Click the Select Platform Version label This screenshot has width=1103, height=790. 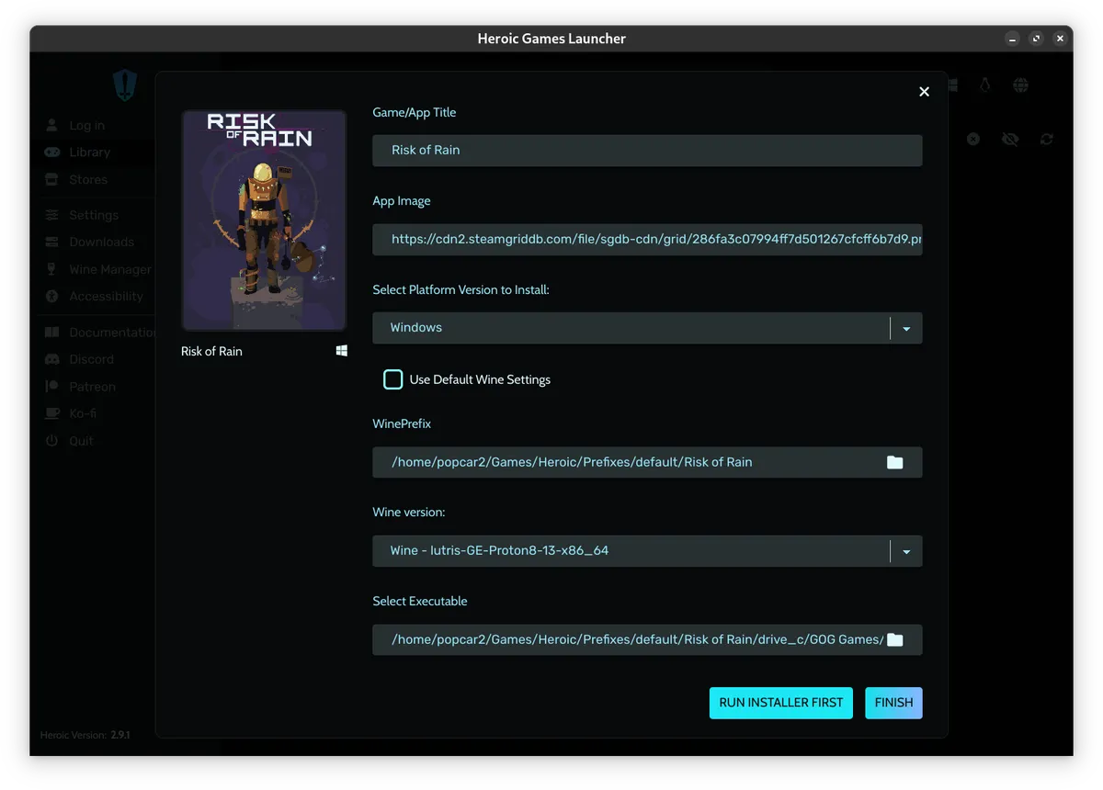coord(461,289)
